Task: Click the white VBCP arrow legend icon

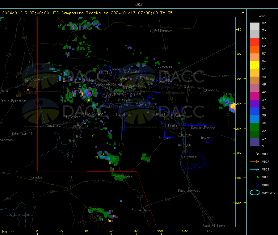Action: click(x=255, y=154)
